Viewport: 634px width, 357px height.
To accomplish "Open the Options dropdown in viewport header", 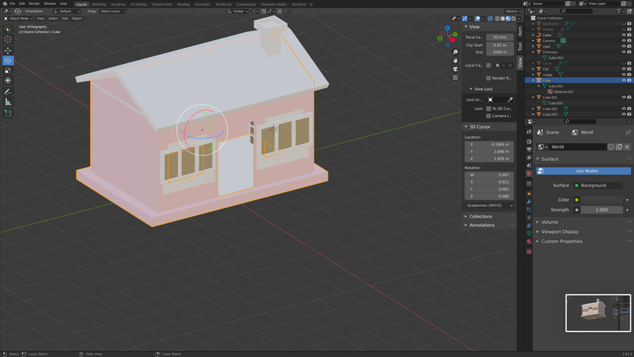I will point(512,12).
